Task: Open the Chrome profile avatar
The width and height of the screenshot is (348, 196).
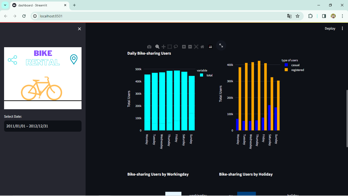Action: 333,16
